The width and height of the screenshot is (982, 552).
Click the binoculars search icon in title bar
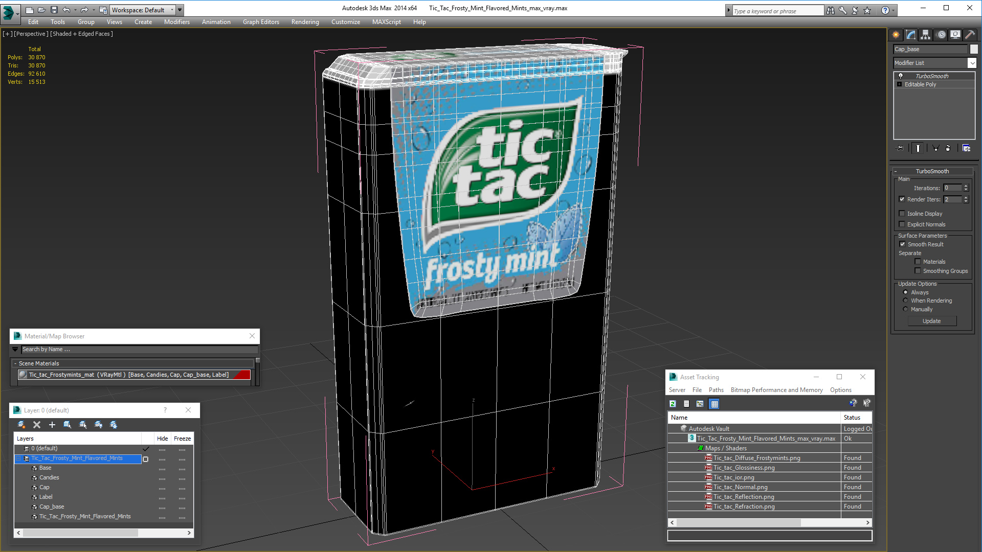click(x=831, y=10)
